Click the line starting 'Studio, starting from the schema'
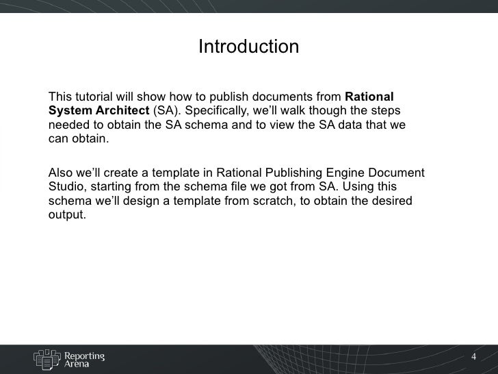 [x=222, y=187]
